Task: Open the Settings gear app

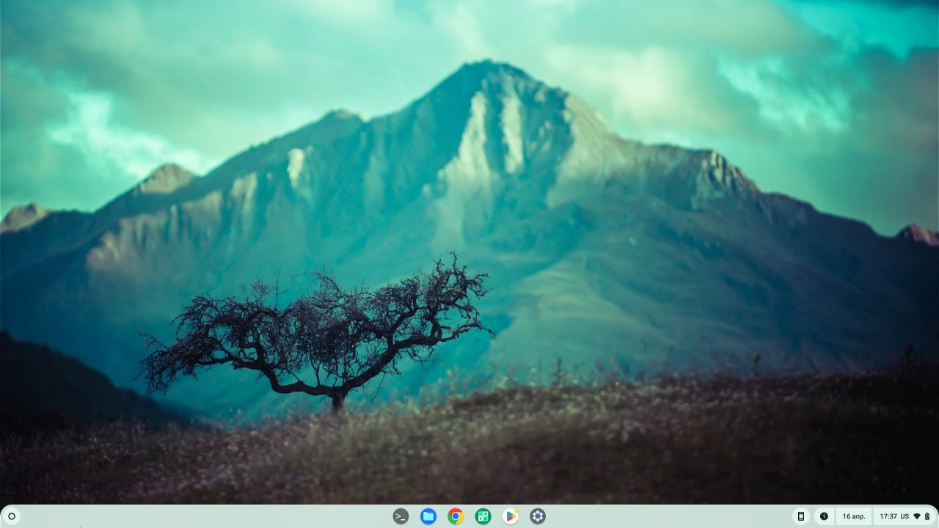Action: pos(538,516)
